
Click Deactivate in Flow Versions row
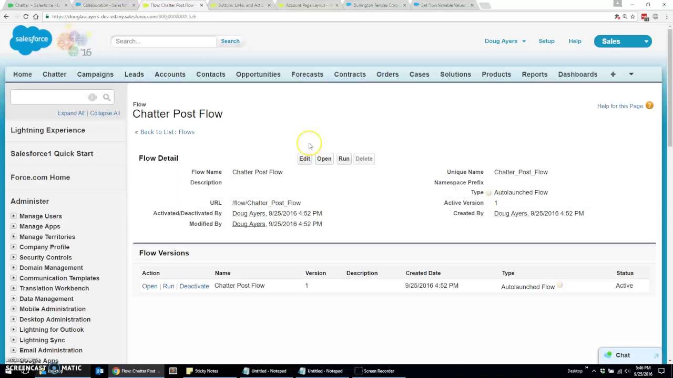(194, 286)
